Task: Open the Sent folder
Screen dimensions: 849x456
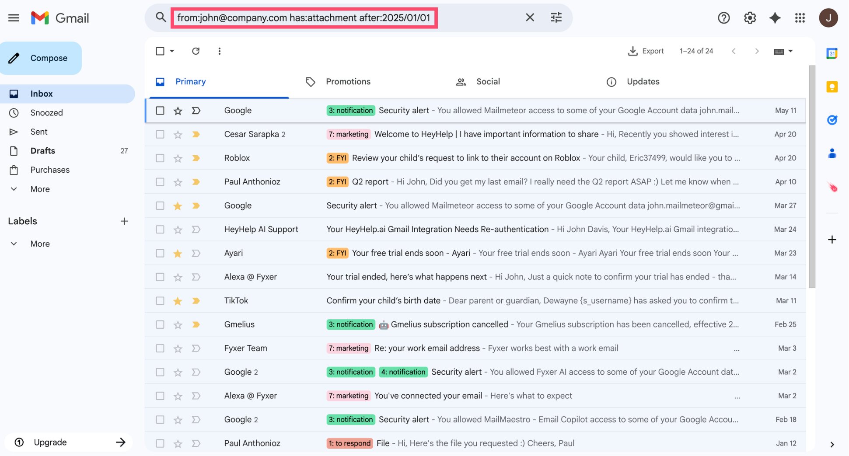Action: 67,132
